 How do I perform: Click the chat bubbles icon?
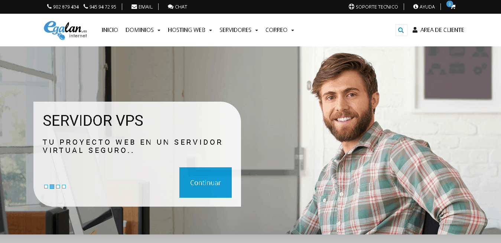coord(170,7)
